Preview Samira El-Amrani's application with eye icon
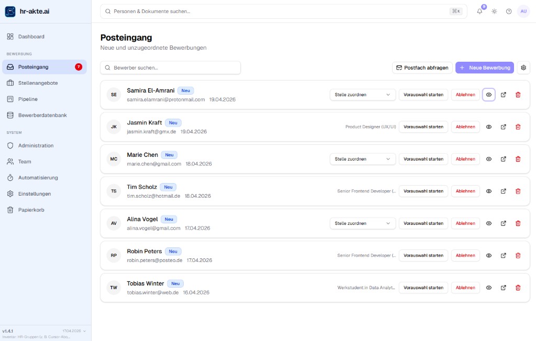The image size is (536, 341). (x=489, y=95)
